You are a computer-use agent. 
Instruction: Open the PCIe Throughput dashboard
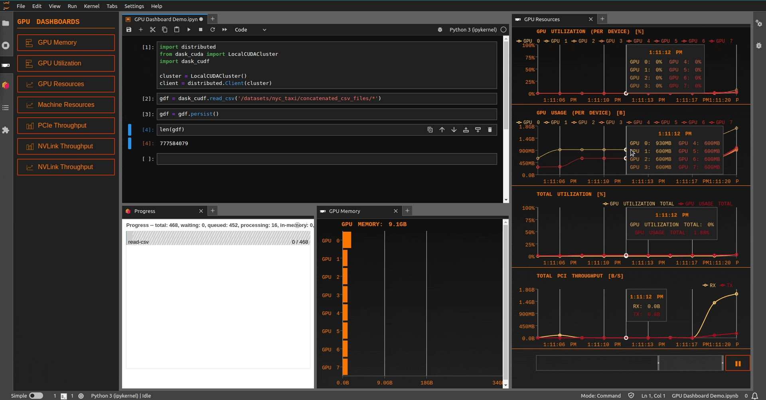66,125
